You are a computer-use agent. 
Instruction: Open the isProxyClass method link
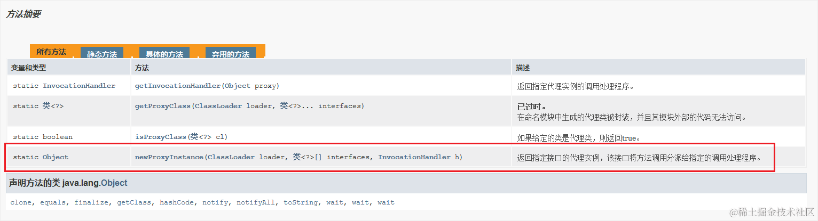tap(161, 137)
